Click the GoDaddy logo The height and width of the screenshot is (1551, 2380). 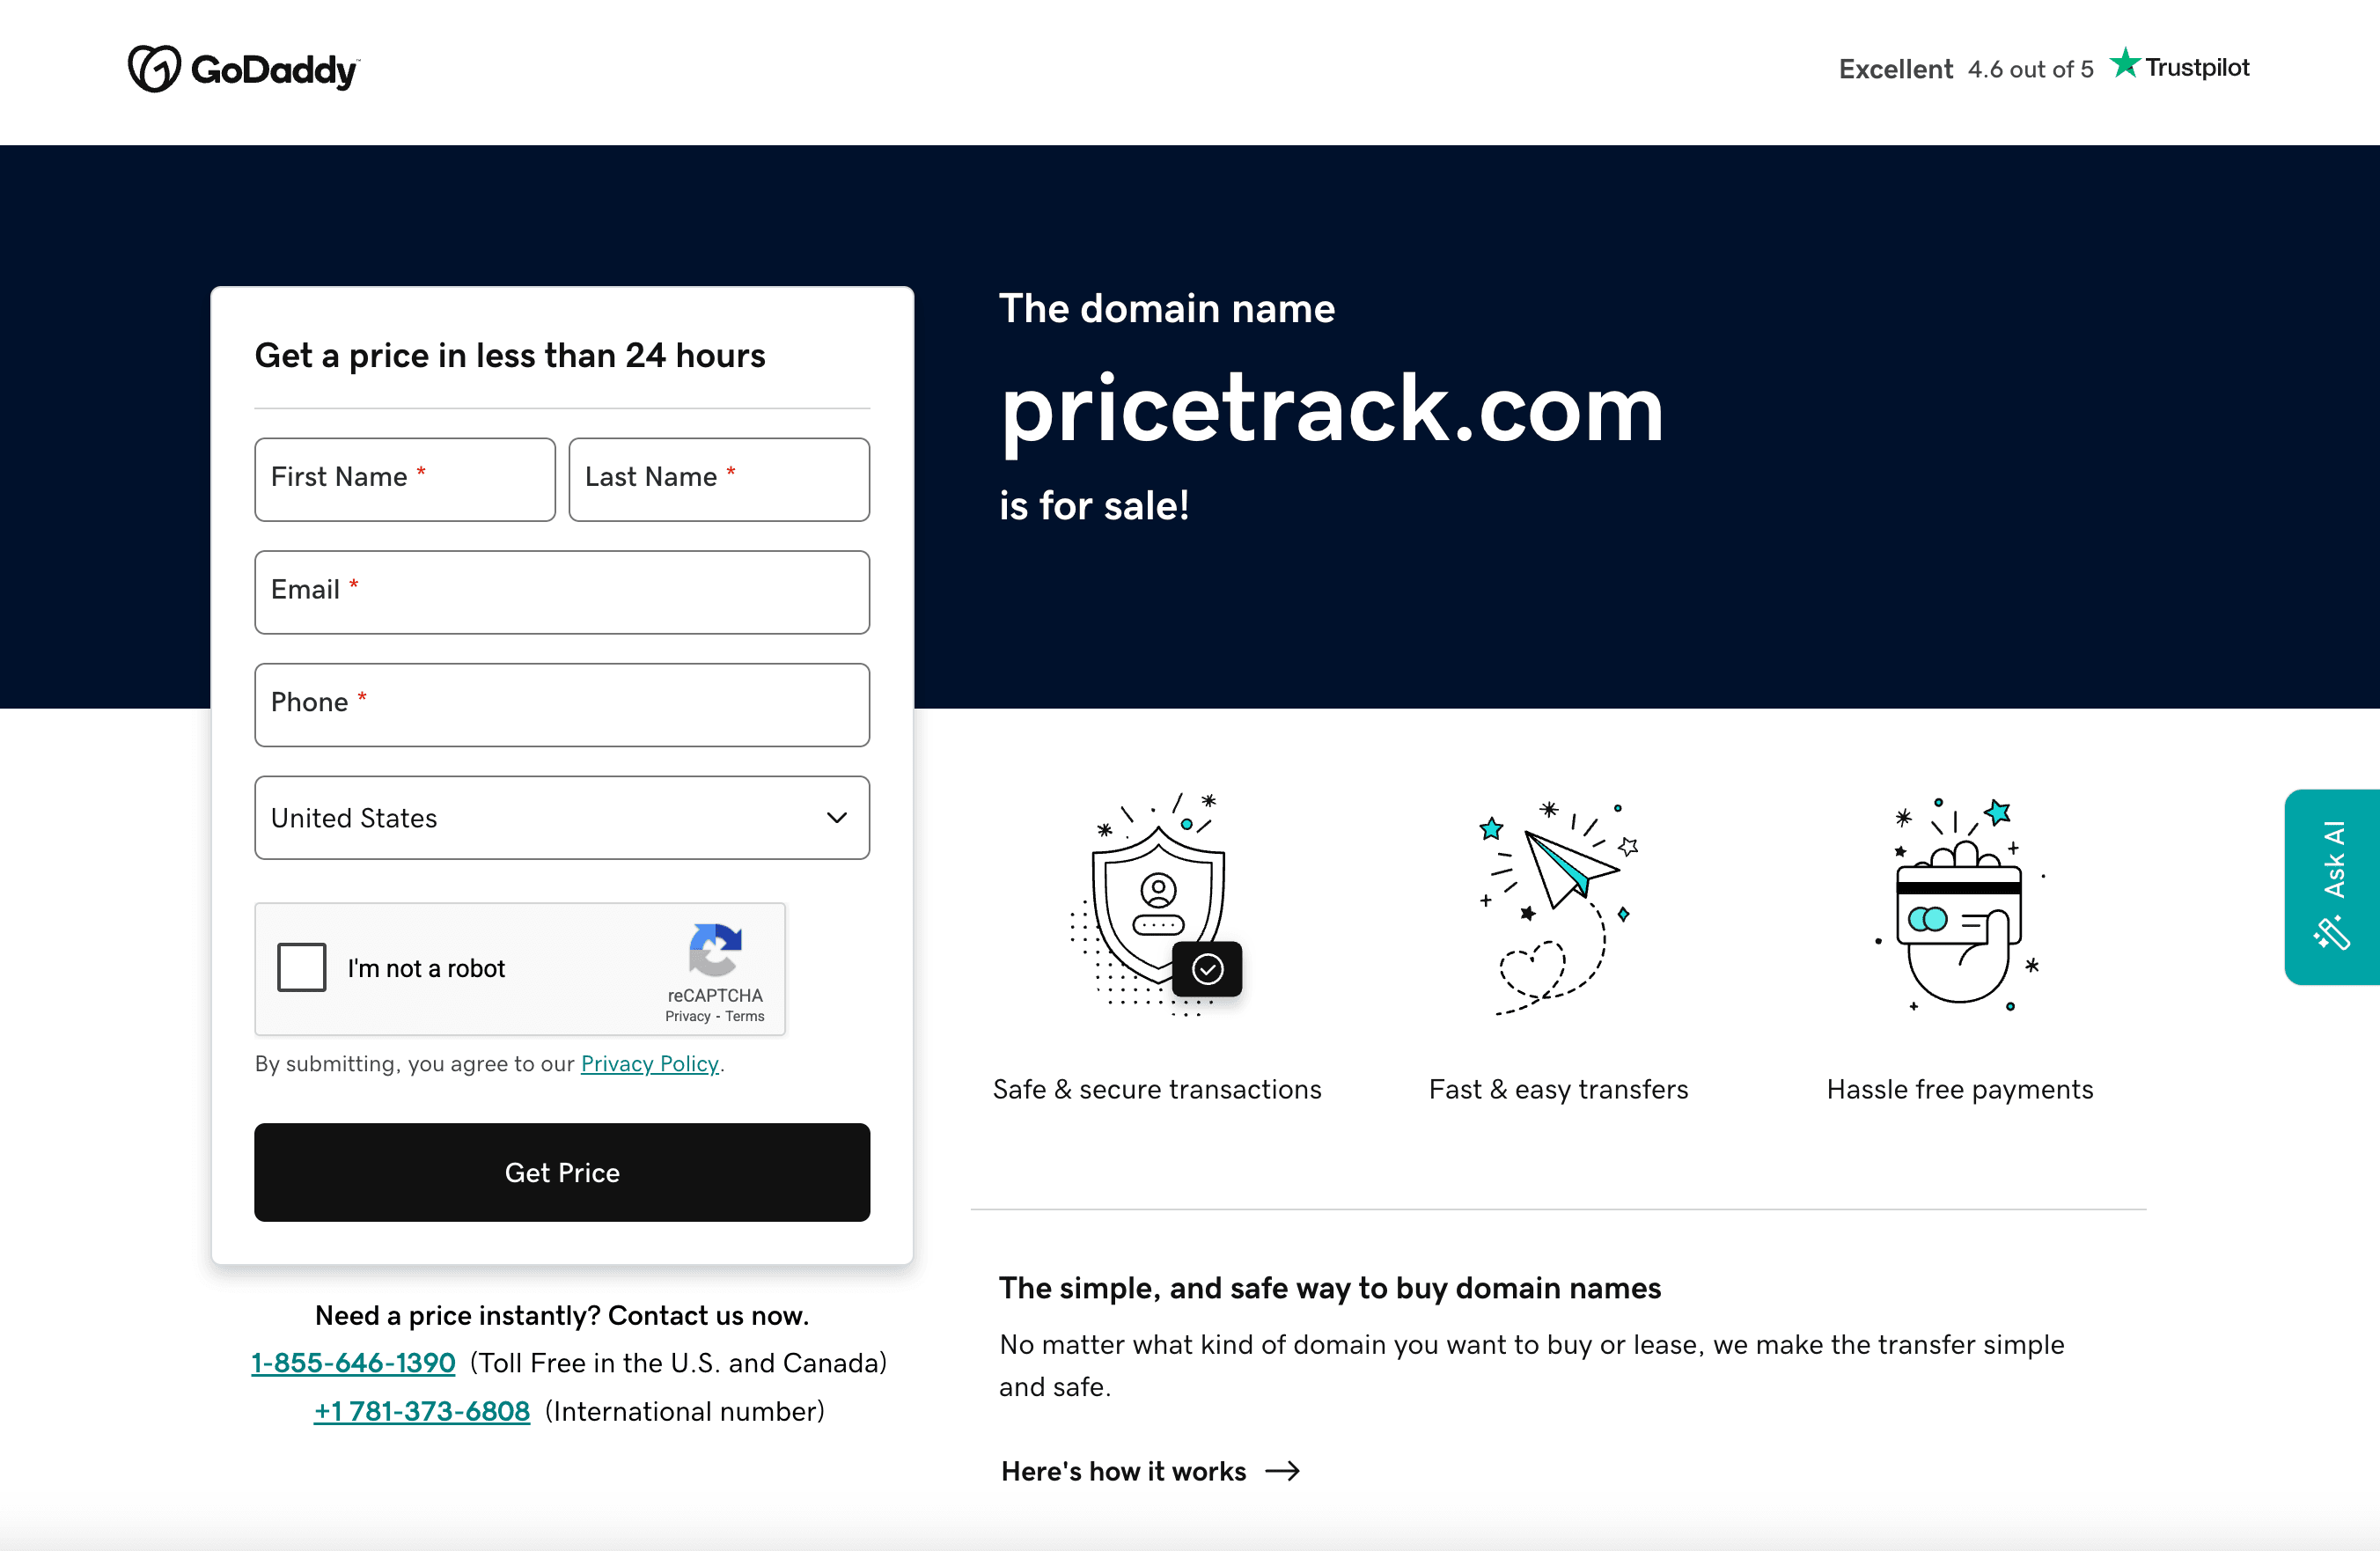[x=243, y=68]
